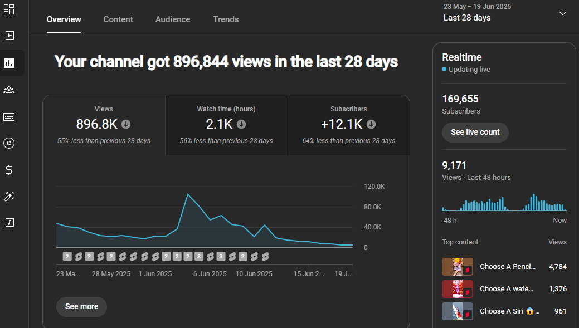Switch to the Trends tab
This screenshot has height=328, width=579.
[x=226, y=19]
